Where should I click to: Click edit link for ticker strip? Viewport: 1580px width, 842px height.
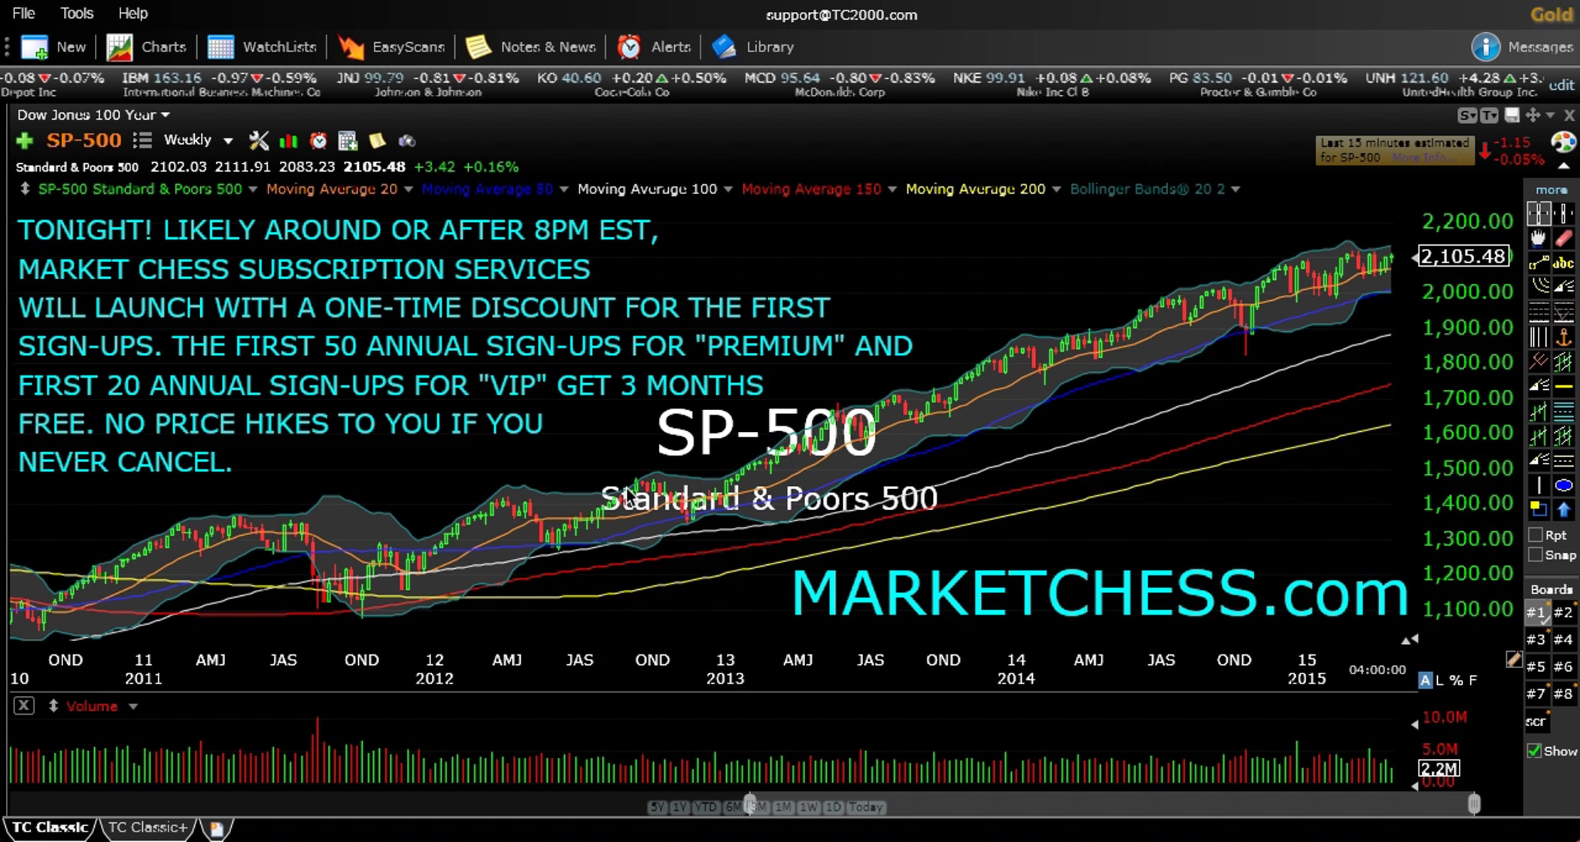click(1562, 85)
